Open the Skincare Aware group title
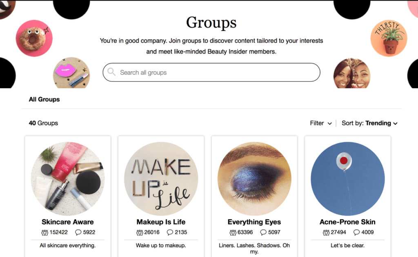418x257 pixels. pyautogui.click(x=68, y=222)
